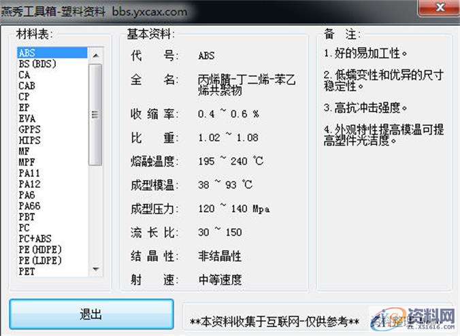Click remark 3 高抗冲击强度

(x=365, y=108)
